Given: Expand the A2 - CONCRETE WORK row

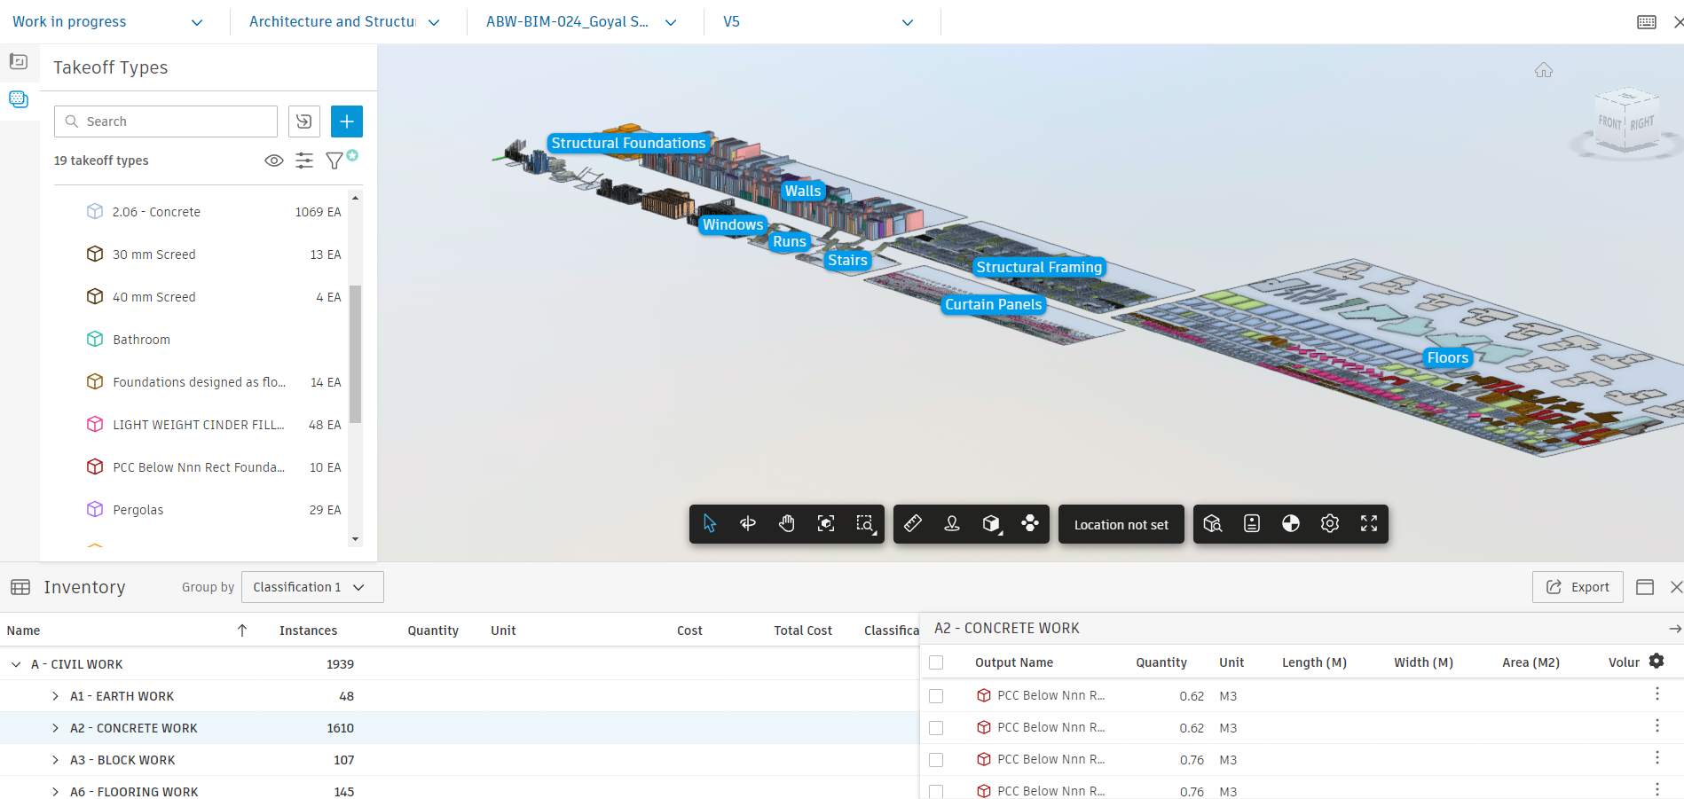Looking at the screenshot, I should [55, 728].
